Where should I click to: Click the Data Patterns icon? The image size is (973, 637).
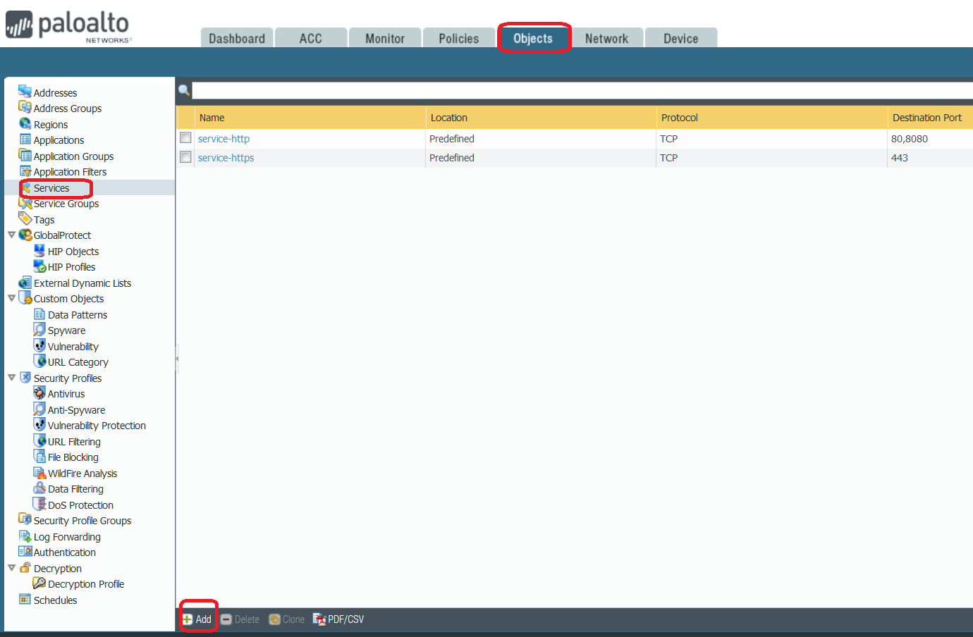(x=39, y=314)
